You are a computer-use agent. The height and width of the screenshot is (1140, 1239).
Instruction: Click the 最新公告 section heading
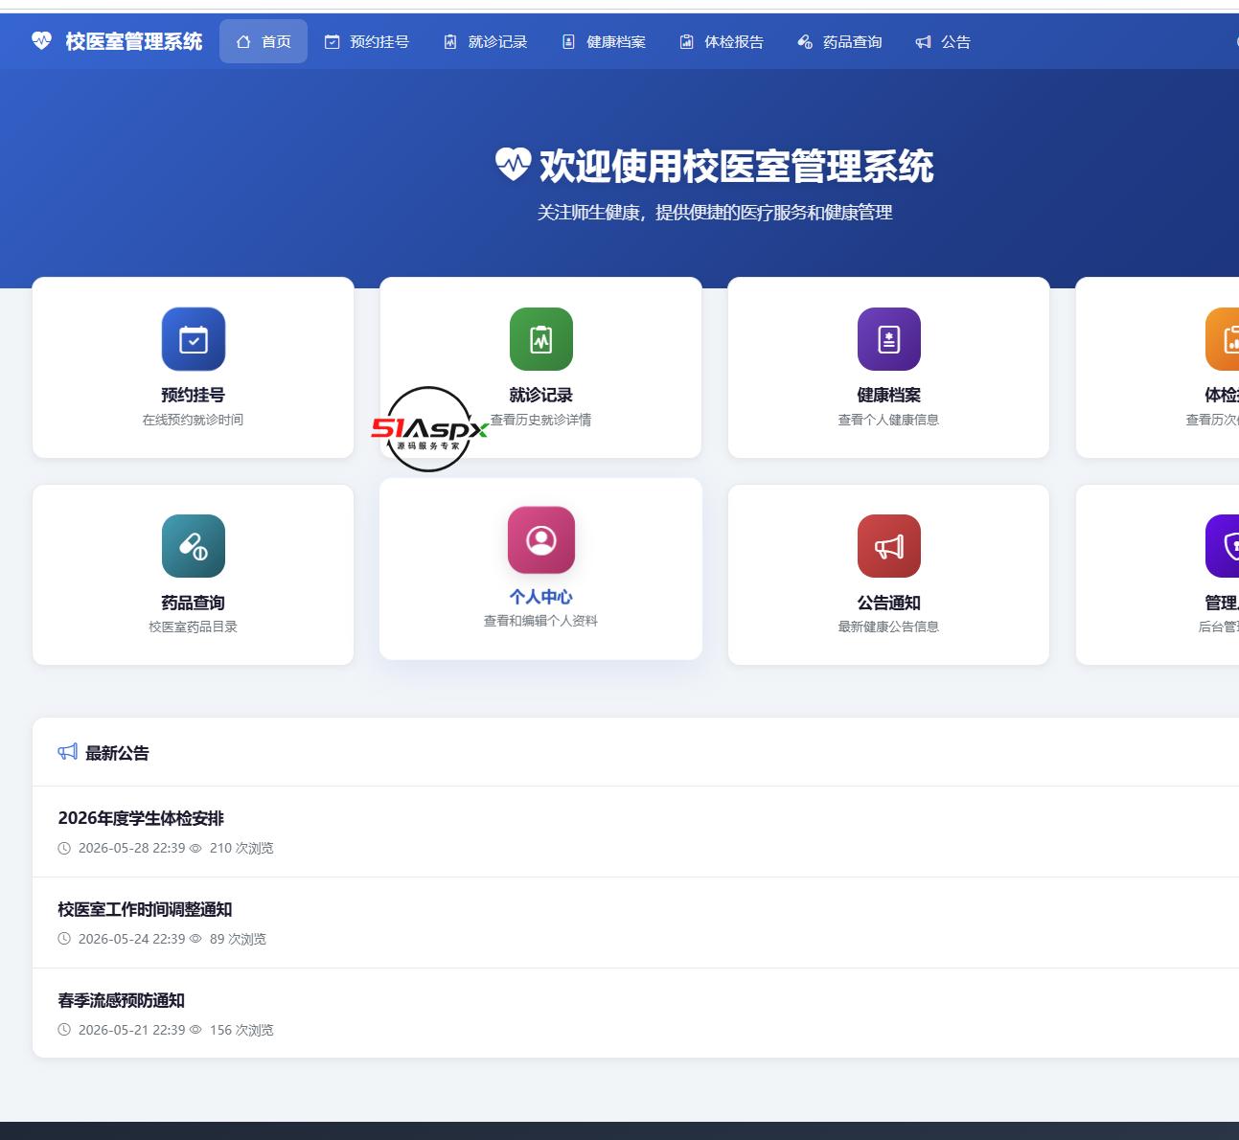[117, 753]
